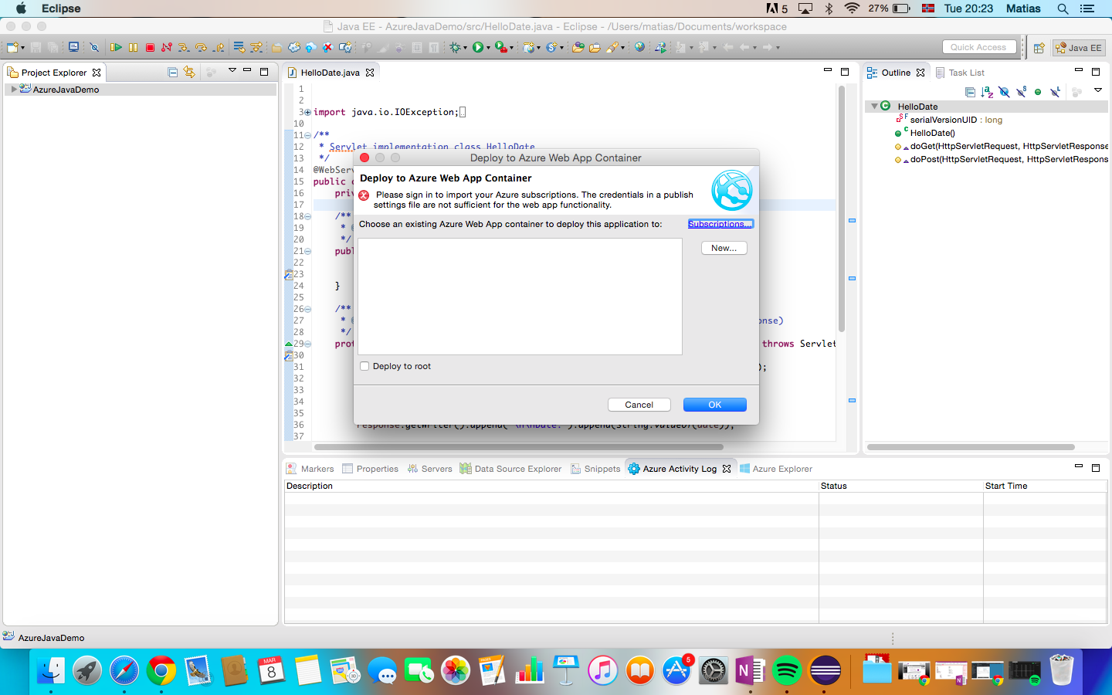
Task: Click Collapse All icon in Outline toolbar
Action: point(970,92)
